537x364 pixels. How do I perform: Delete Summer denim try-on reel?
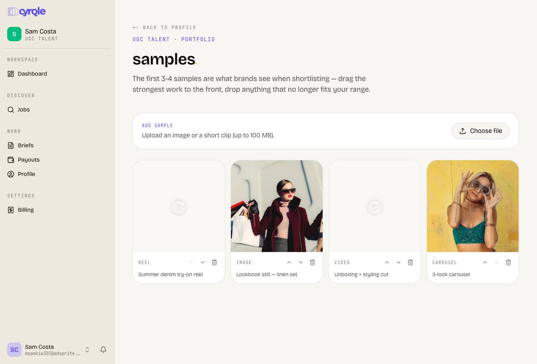tap(214, 262)
